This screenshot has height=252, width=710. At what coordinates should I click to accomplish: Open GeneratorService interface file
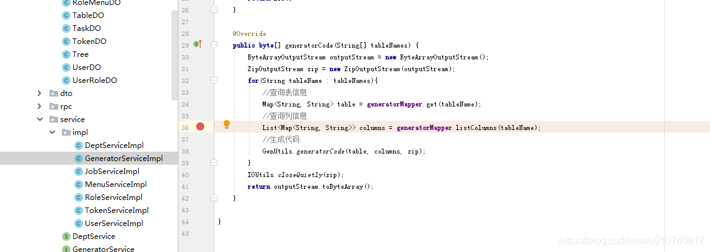point(103,249)
